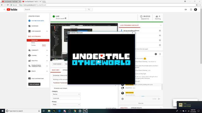Reload the browser page
Screen dimensions: 202x113
(8, 5)
